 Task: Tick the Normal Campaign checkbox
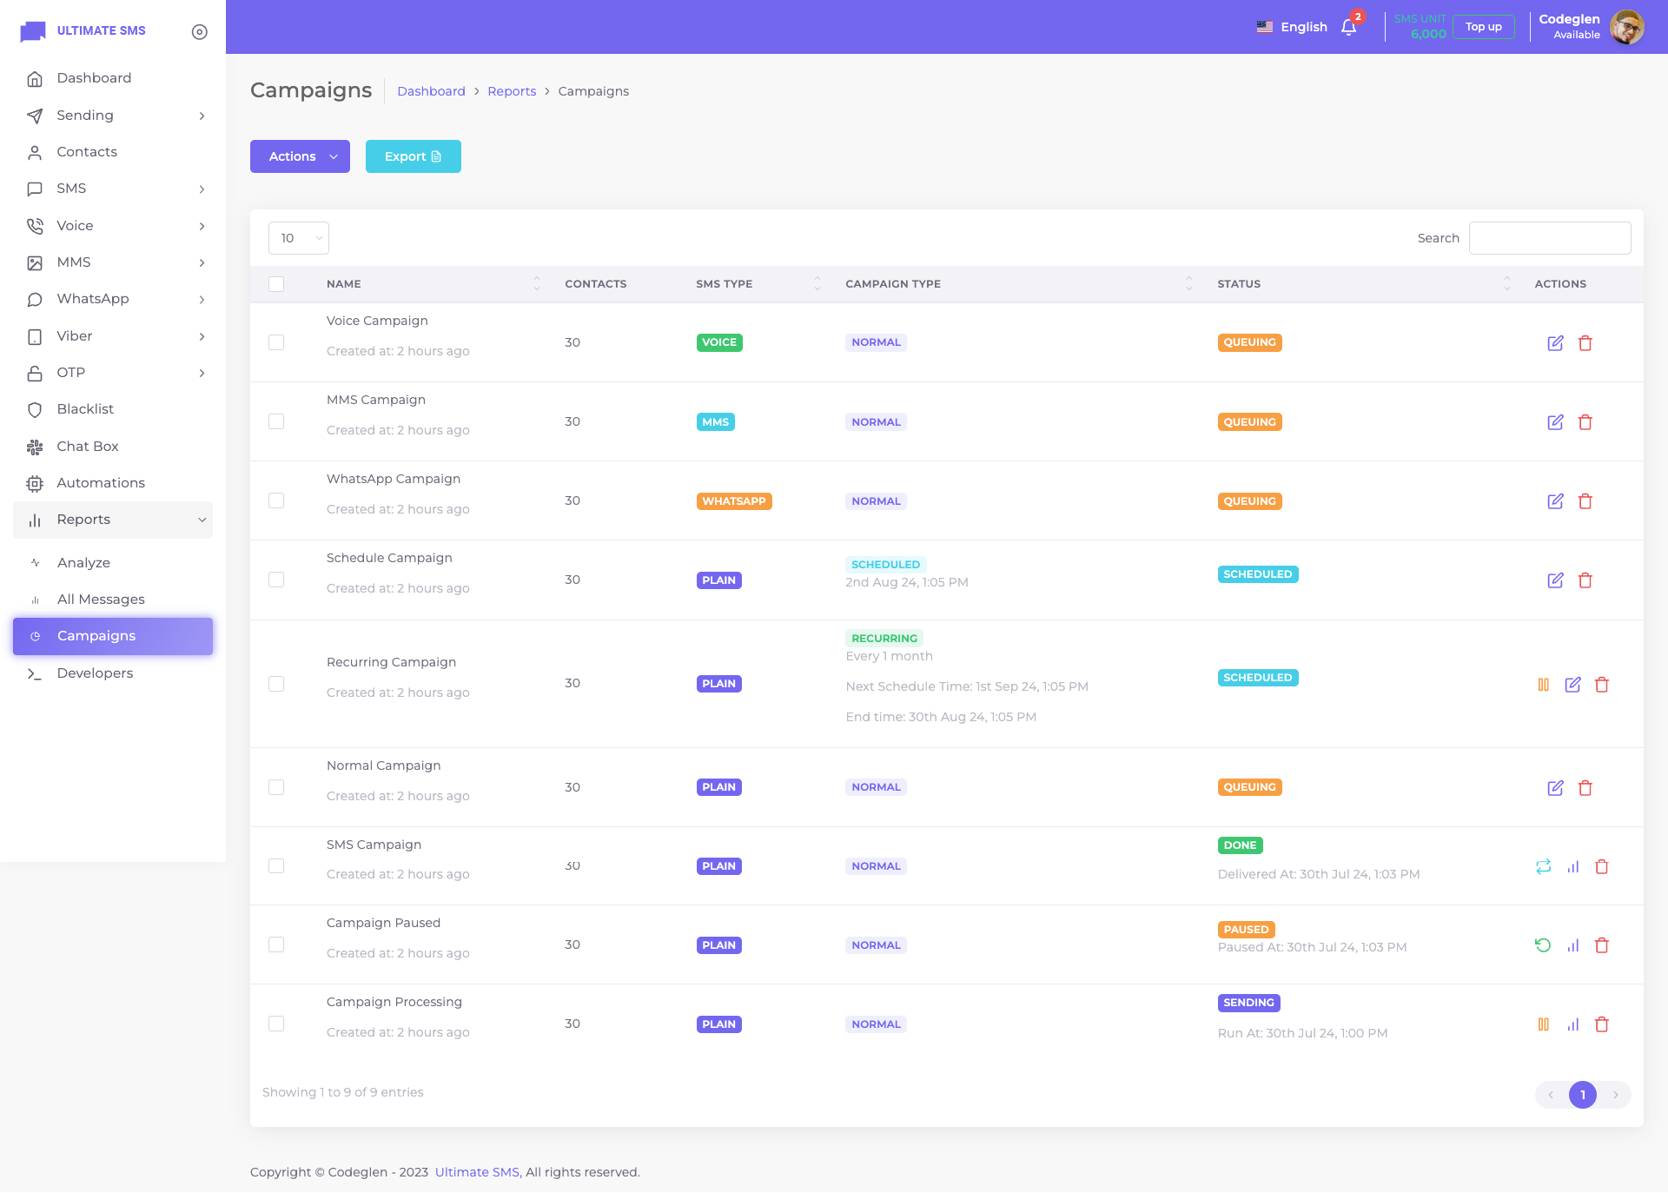click(x=276, y=787)
